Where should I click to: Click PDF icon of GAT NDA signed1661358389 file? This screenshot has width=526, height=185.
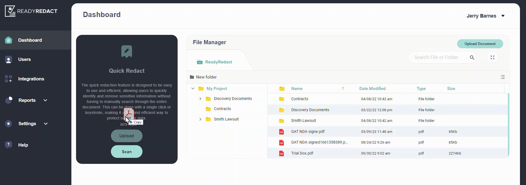tap(281, 142)
